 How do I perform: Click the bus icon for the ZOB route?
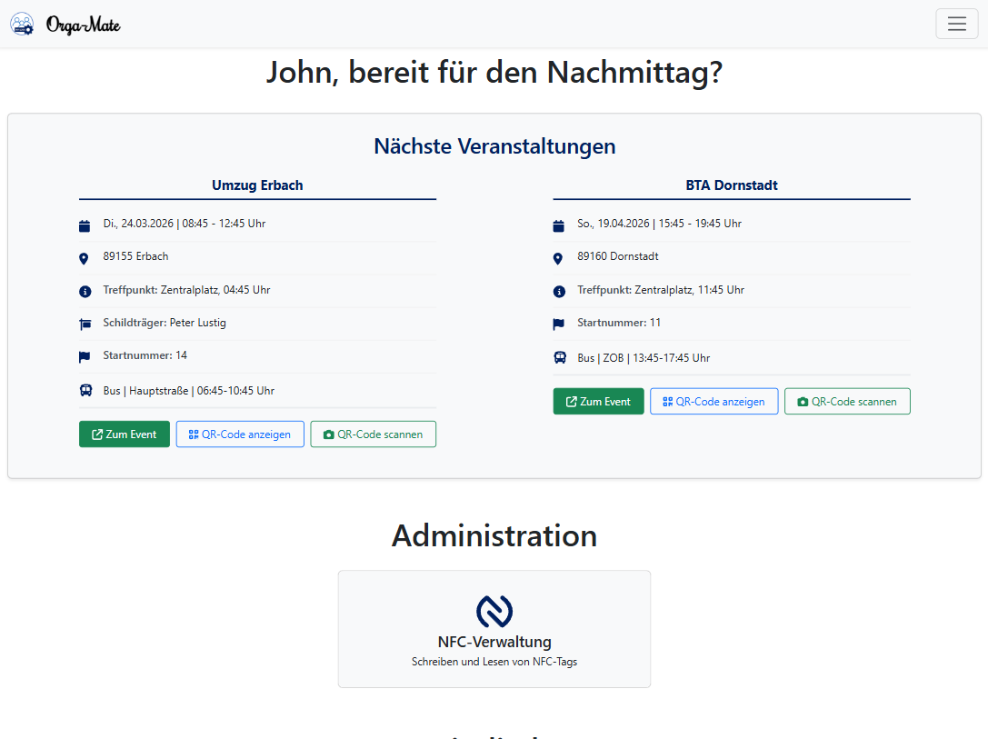click(x=559, y=357)
